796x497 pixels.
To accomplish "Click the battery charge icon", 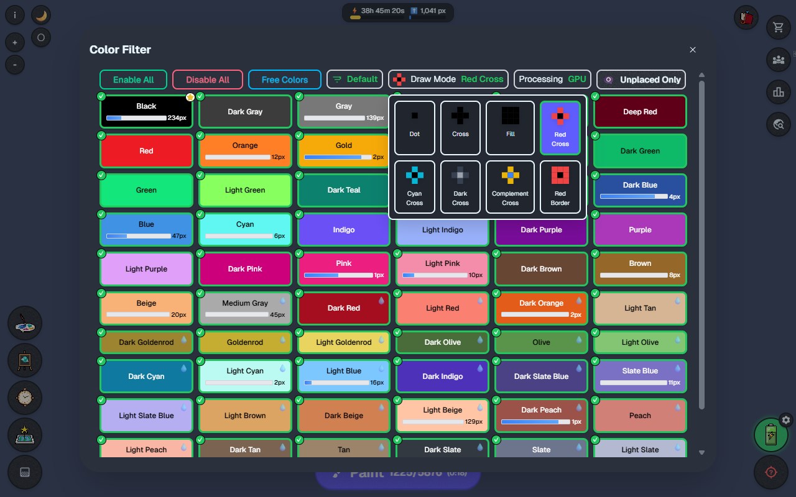I will 771,434.
